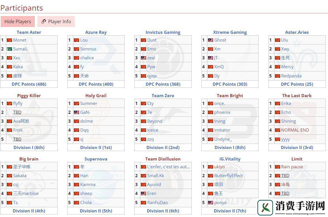The image size is (328, 217).
Task: Open the Team Zero team link
Action: (x=163, y=96)
